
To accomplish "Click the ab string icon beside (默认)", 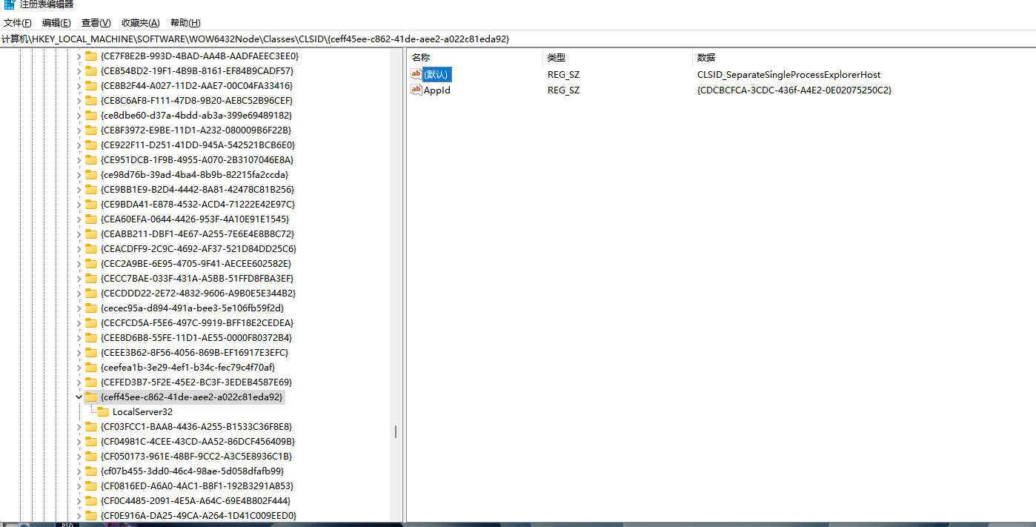I will (416, 74).
